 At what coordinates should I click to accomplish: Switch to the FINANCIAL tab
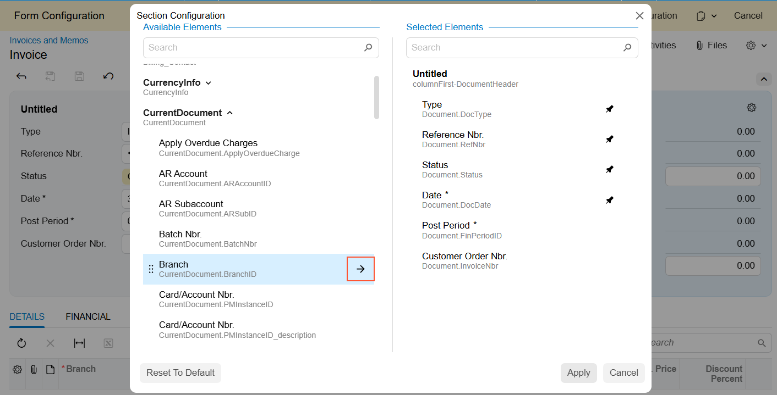point(88,316)
